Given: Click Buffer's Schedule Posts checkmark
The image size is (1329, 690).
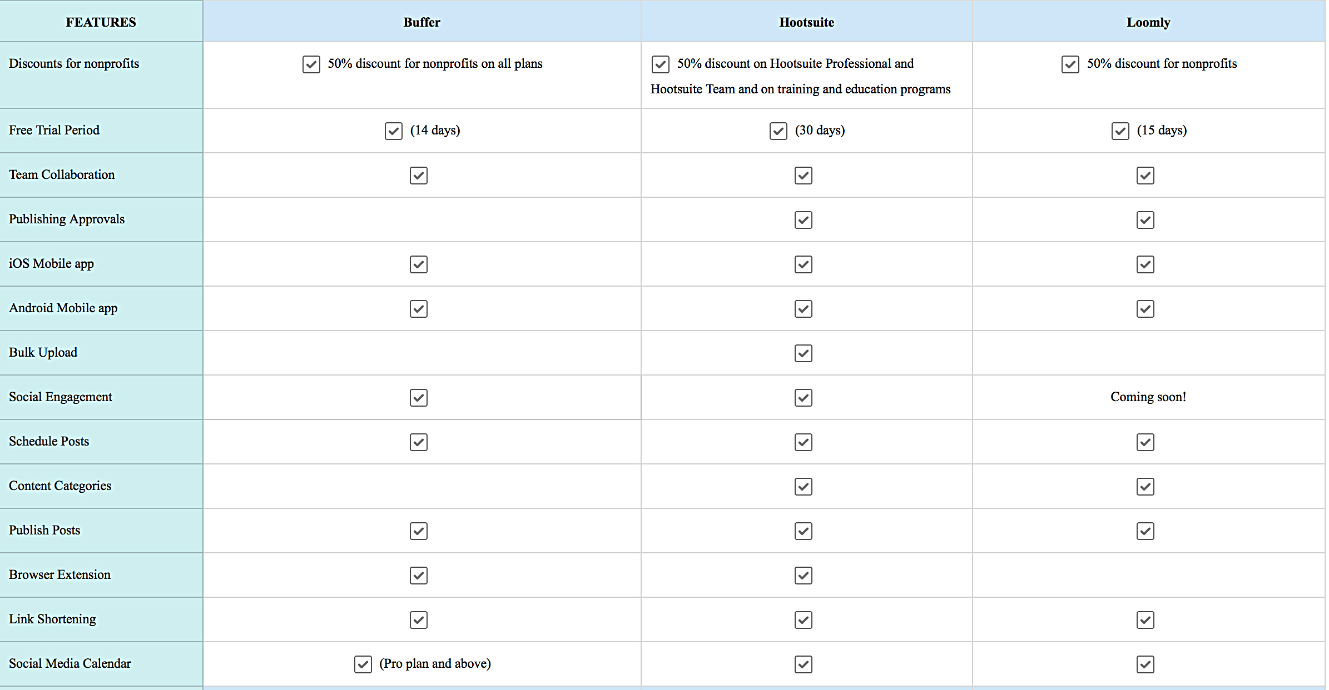Looking at the screenshot, I should (419, 442).
